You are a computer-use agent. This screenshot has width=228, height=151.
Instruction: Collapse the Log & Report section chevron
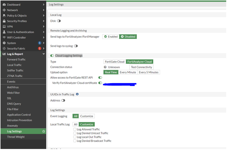coord(44,54)
